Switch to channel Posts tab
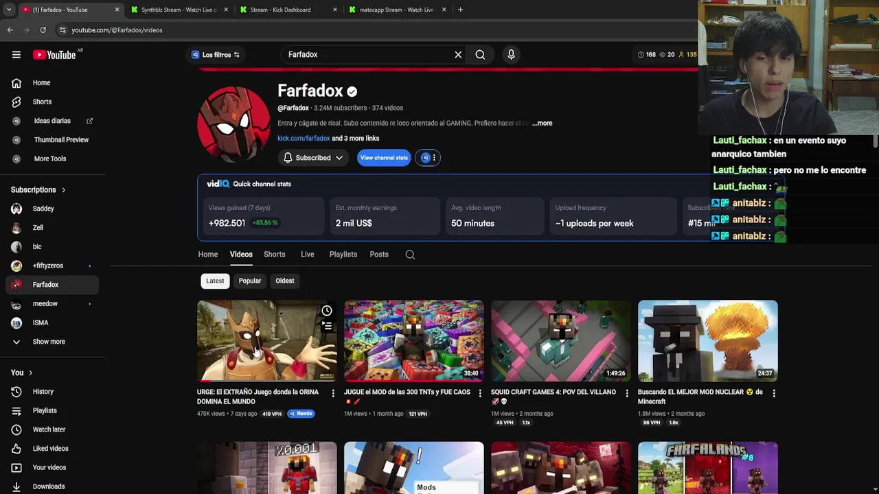This screenshot has height=494, width=879. pos(379,255)
